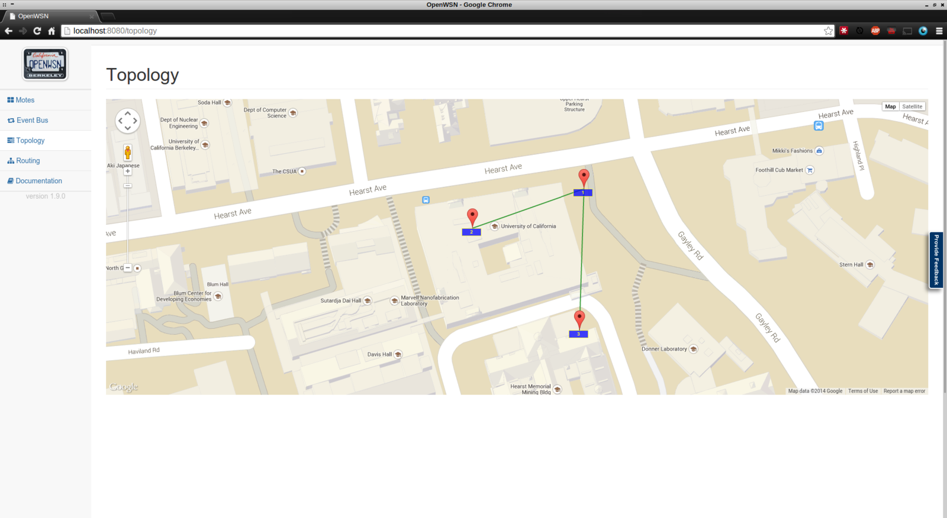Click the map pan control
Image resolution: width=947 pixels, height=518 pixels.
point(127,121)
